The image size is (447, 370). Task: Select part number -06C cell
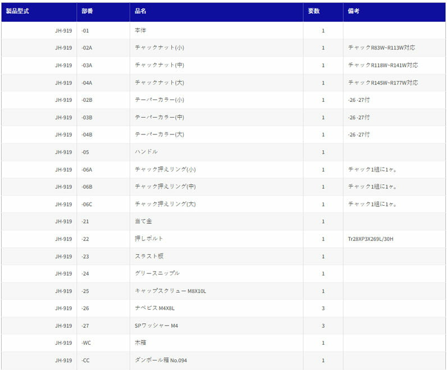pyautogui.click(x=103, y=205)
